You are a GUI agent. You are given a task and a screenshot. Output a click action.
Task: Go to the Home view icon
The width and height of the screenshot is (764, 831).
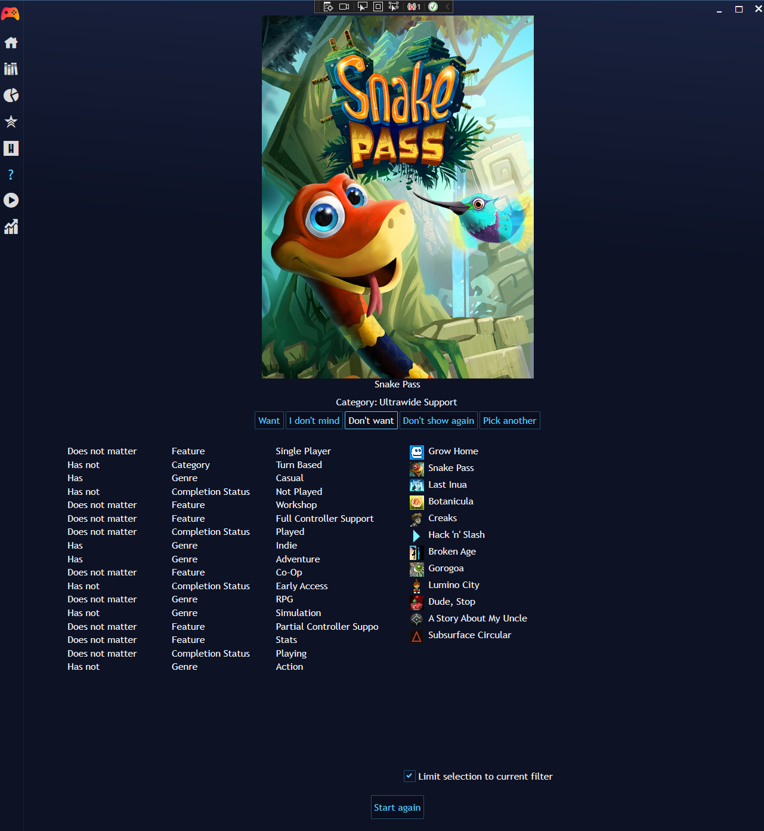11,43
